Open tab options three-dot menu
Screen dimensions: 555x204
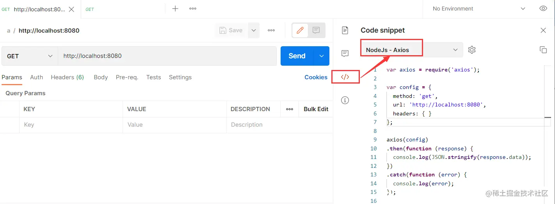click(193, 9)
